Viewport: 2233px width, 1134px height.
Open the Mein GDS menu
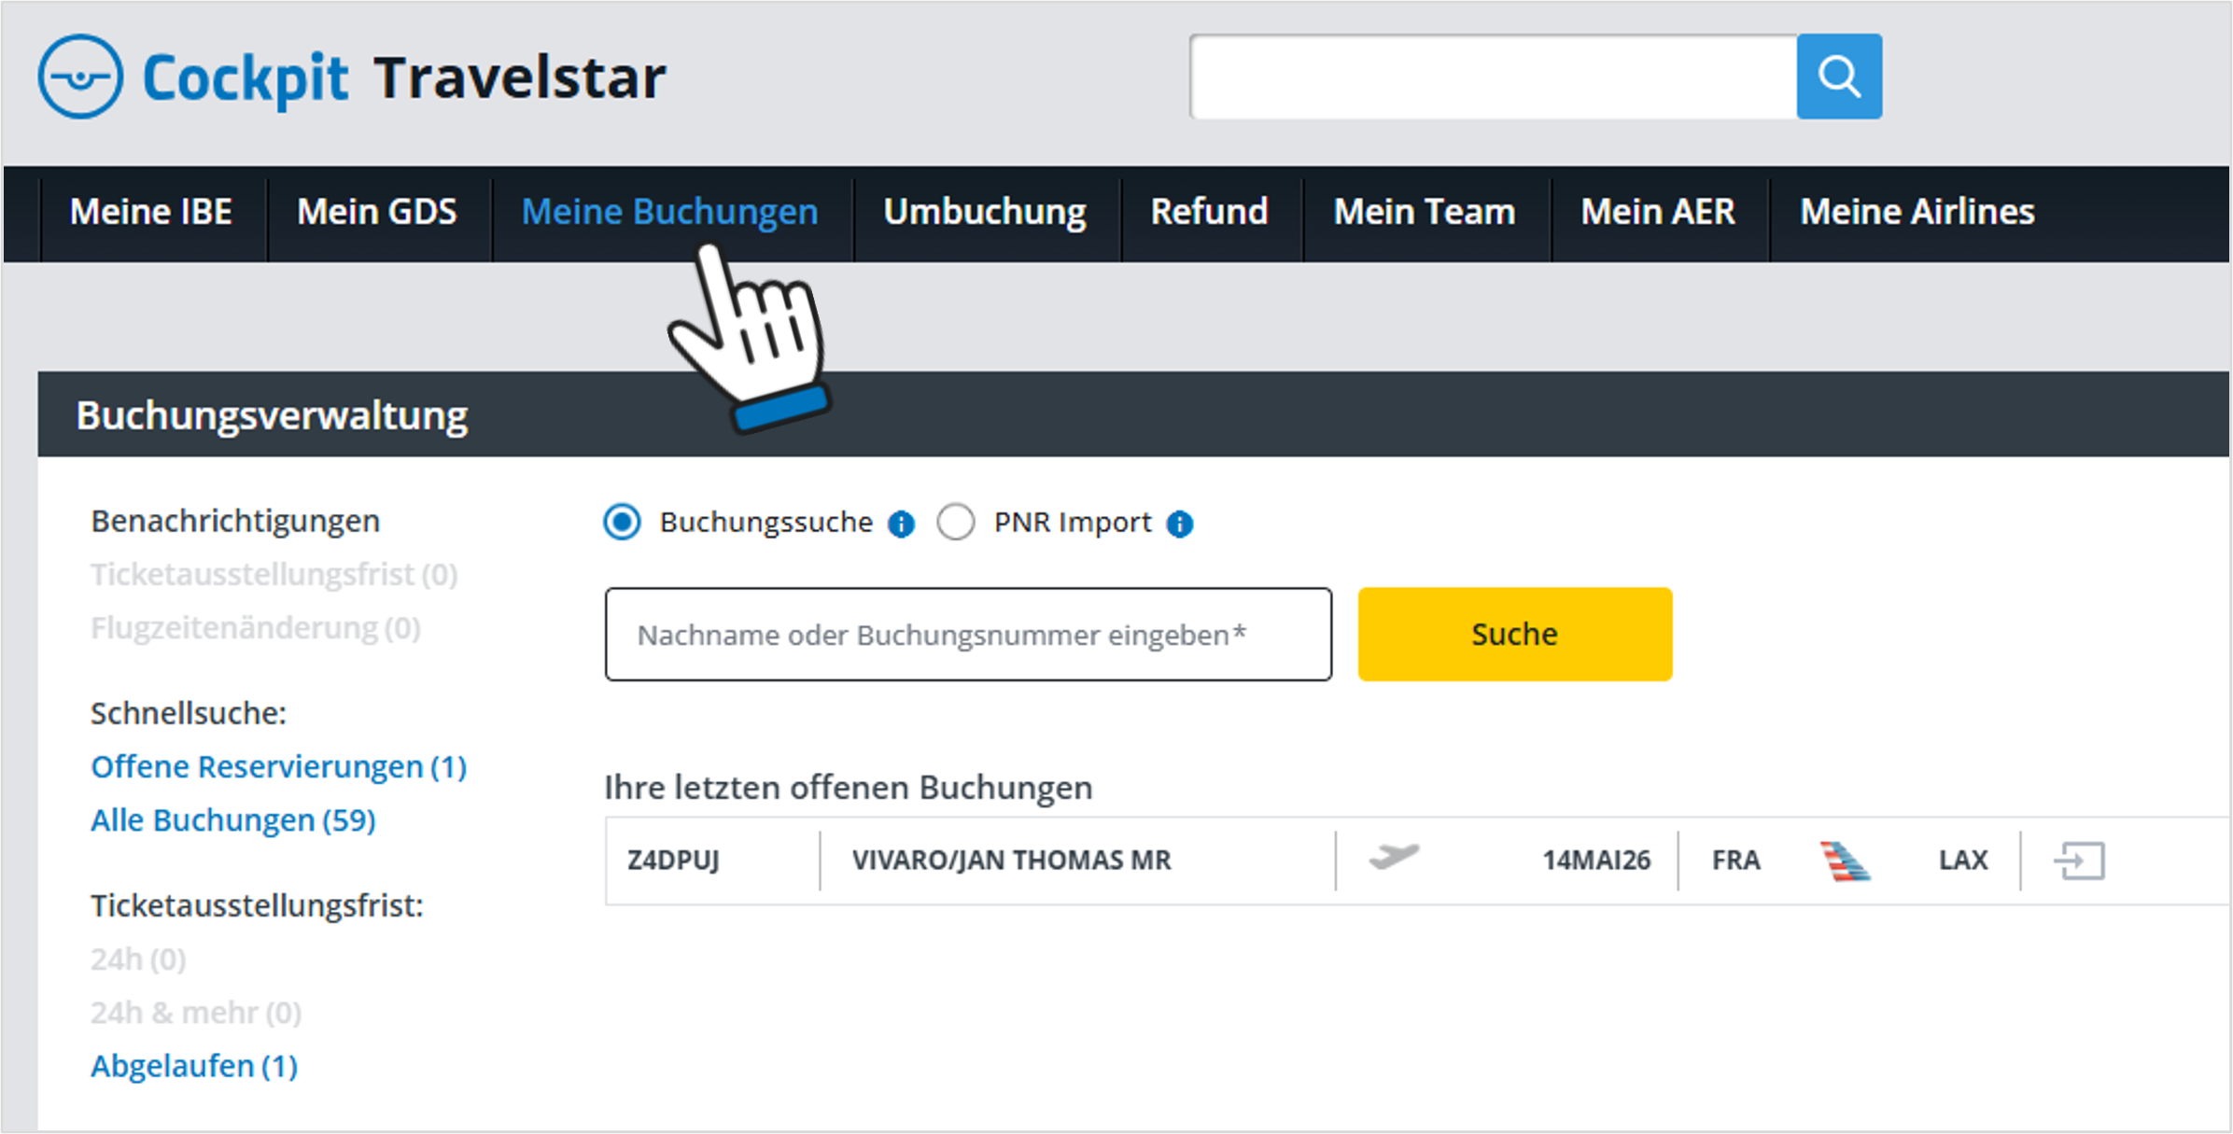377,213
